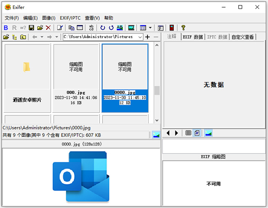Click the folder tree icon
Screen dimensions: 268x208
(x=15, y=37)
